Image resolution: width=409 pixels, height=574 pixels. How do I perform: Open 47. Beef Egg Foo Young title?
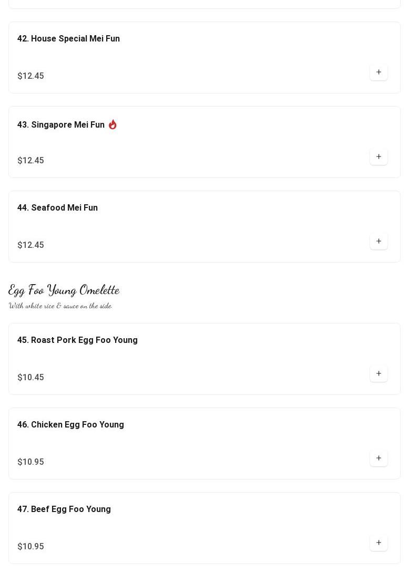point(64,509)
